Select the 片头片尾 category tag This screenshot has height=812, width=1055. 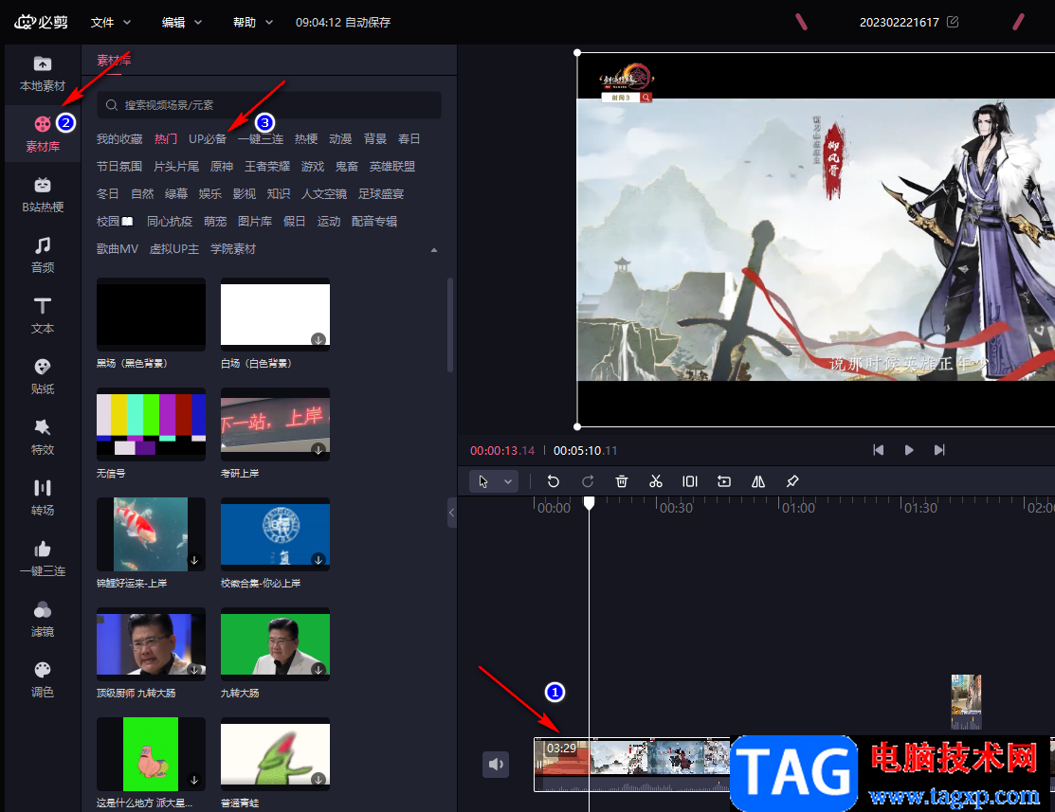[x=176, y=166]
